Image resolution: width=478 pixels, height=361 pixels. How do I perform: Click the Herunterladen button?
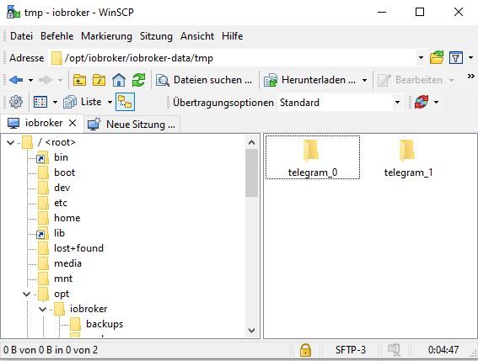coord(309,80)
